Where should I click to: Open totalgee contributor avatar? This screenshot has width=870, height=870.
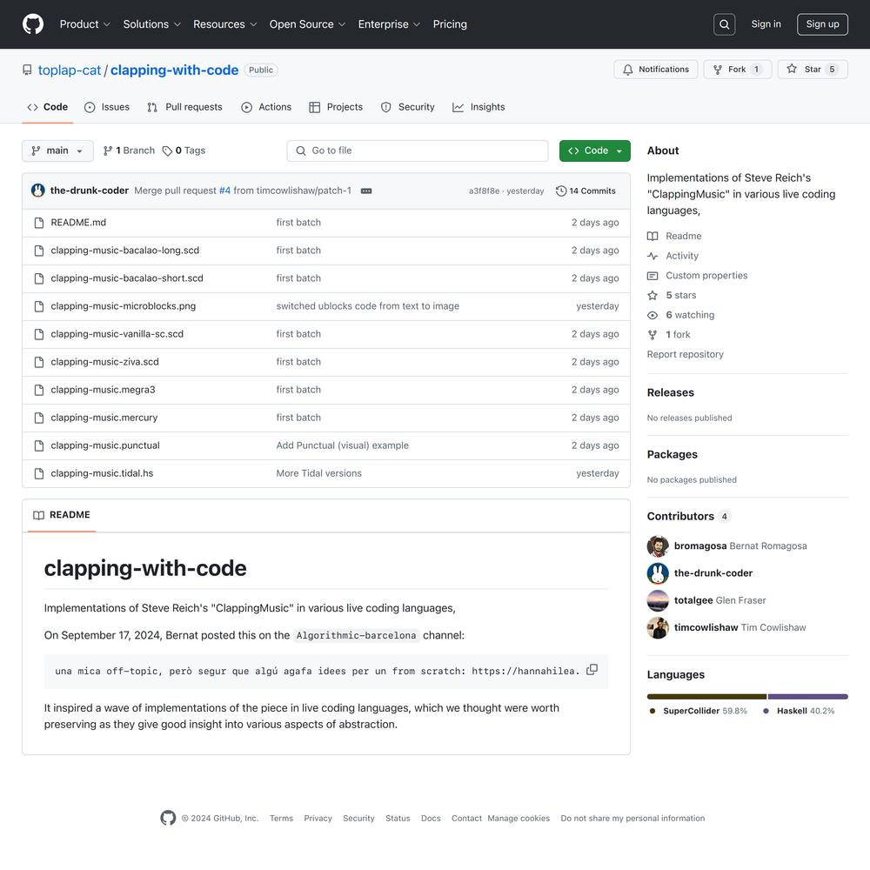[658, 600]
